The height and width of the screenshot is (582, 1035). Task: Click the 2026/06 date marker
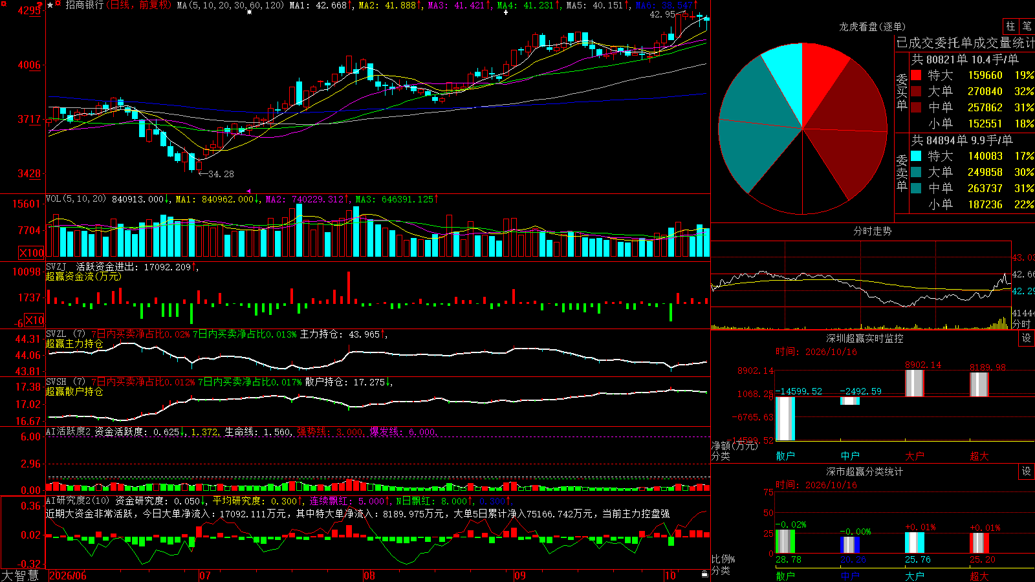click(x=68, y=576)
